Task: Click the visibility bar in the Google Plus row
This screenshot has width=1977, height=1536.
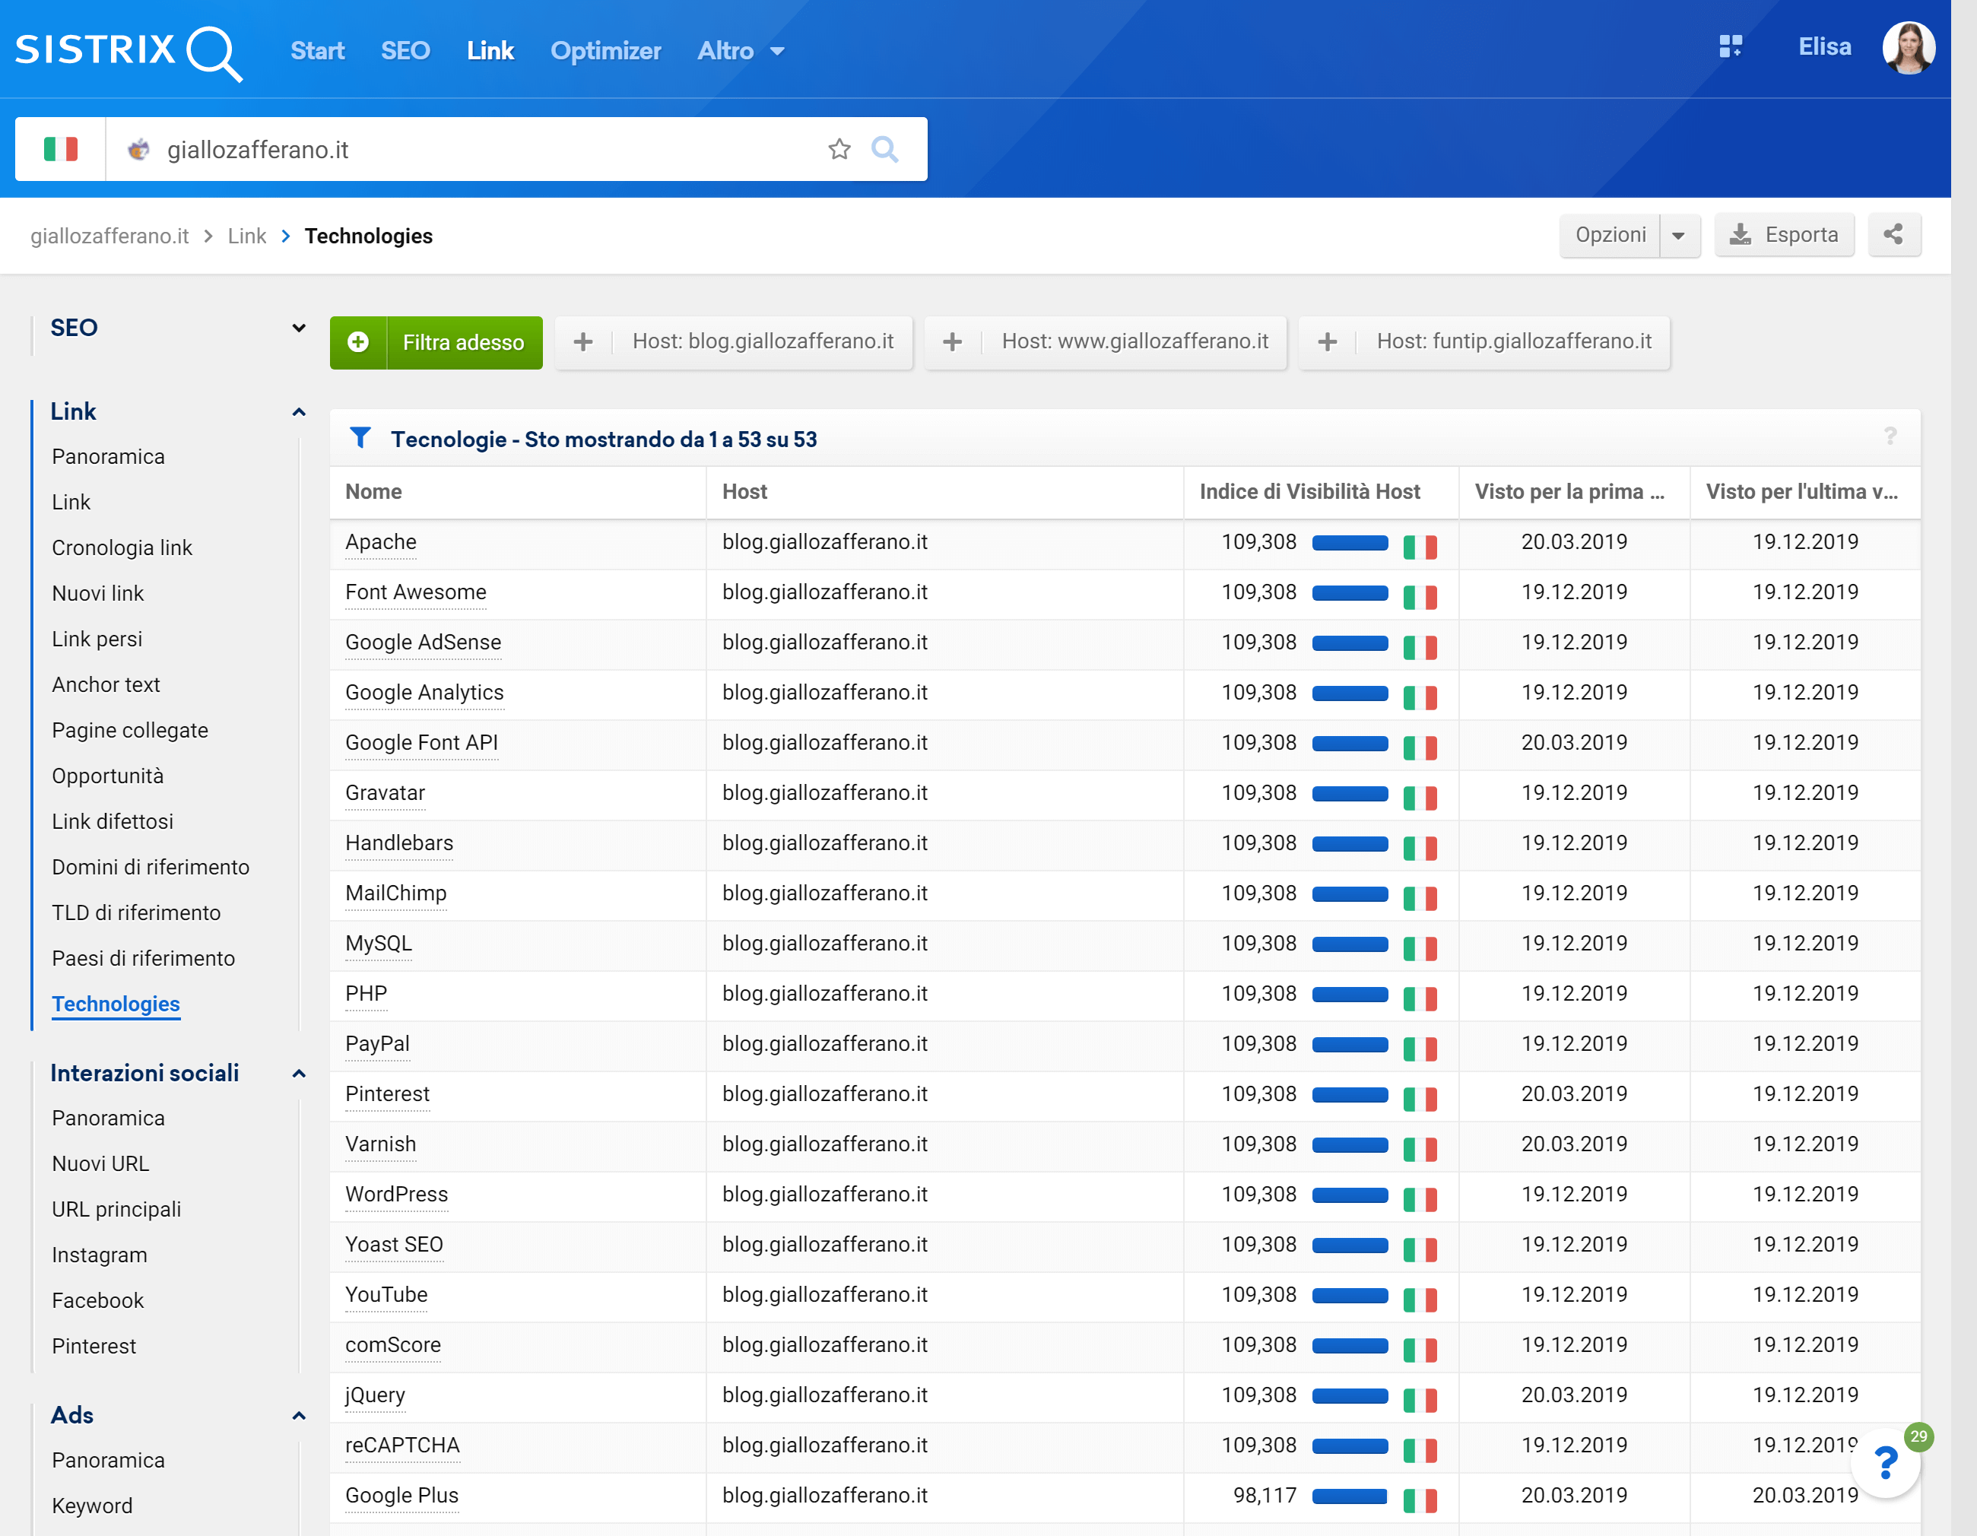Action: (1349, 1496)
